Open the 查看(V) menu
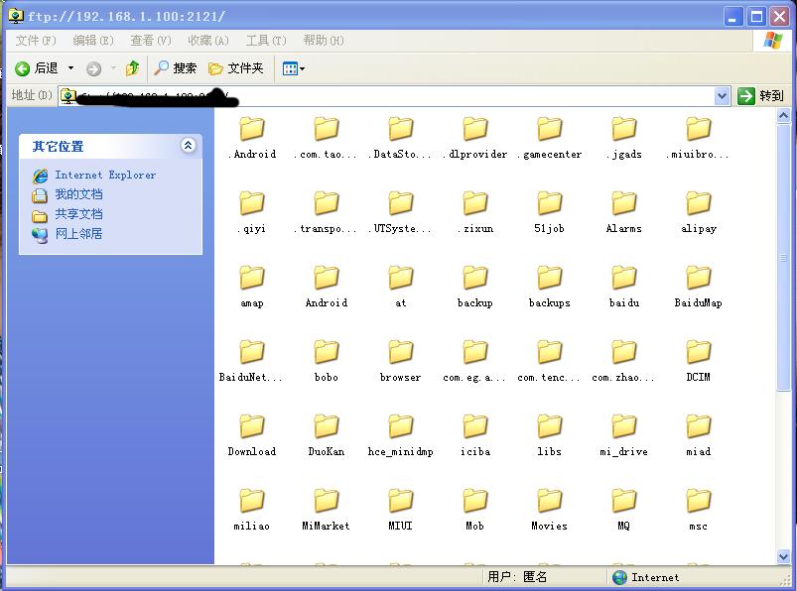797x591 pixels. coord(151,41)
